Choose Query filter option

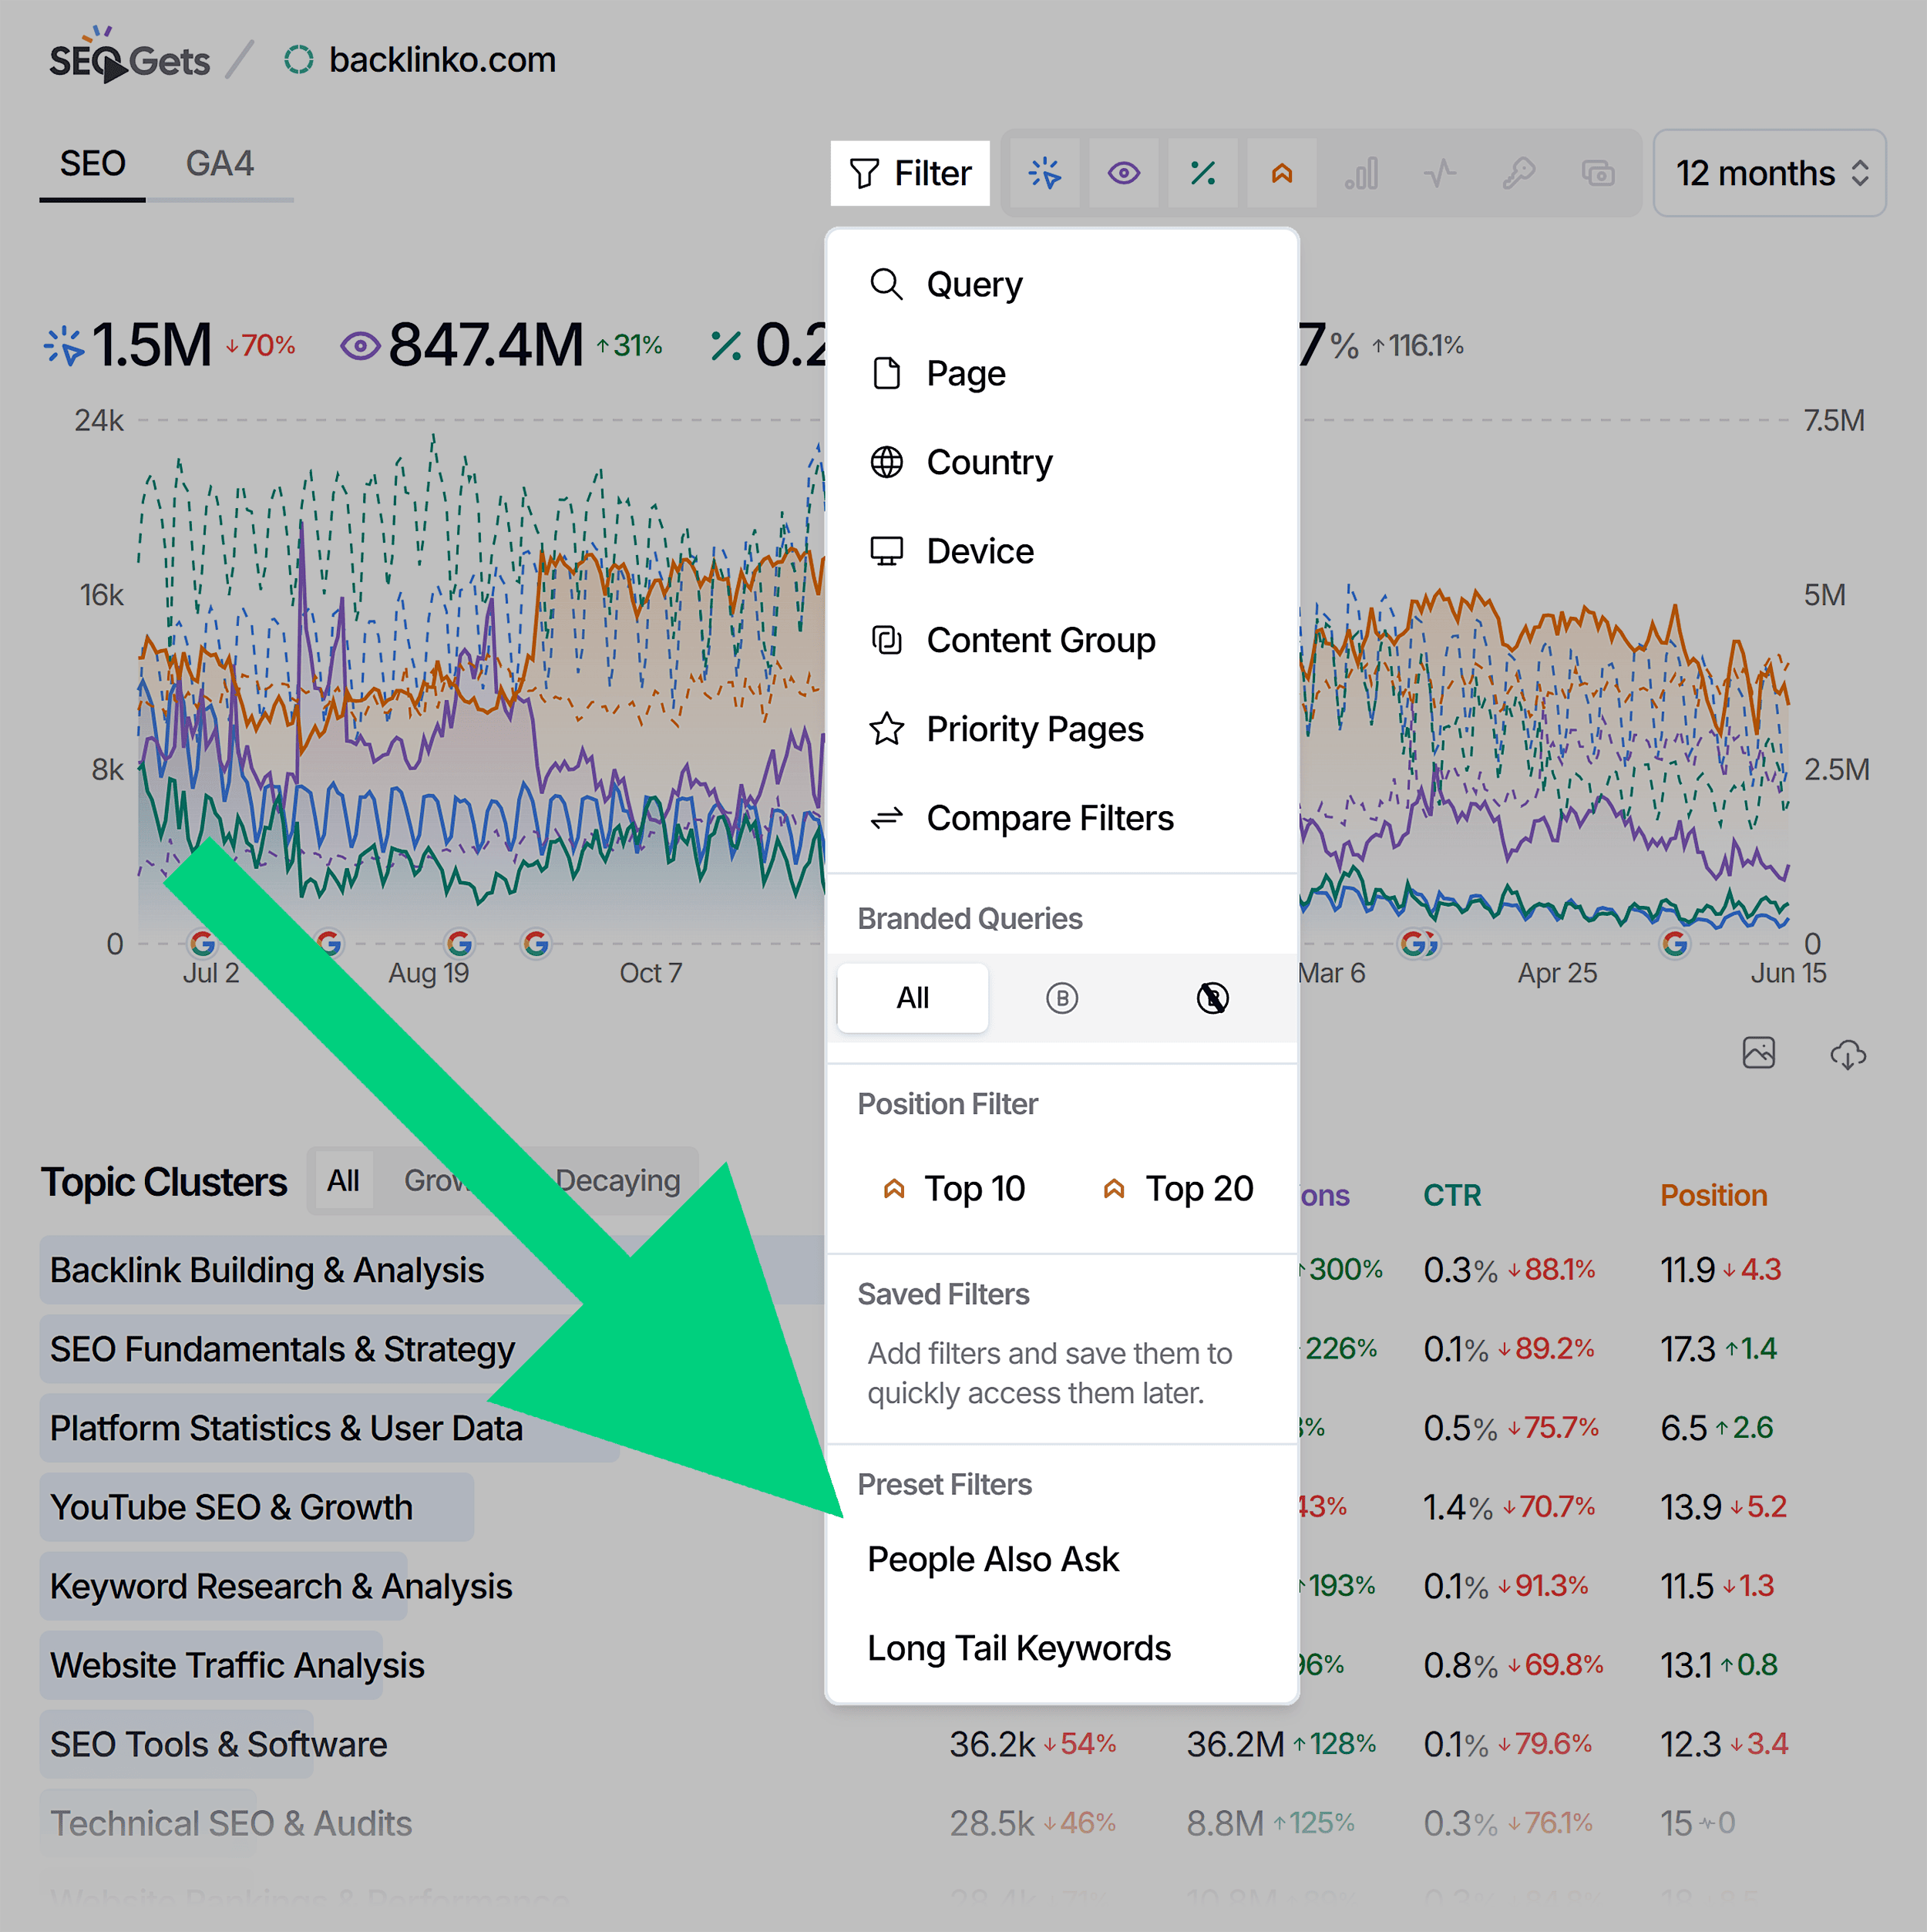click(1062, 285)
